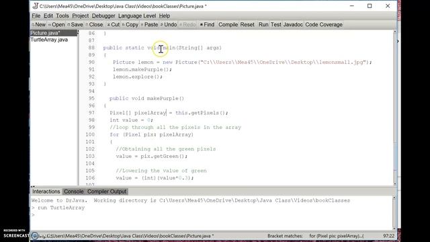Click the Code Coverage button
430x242 pixels.
[324, 25]
